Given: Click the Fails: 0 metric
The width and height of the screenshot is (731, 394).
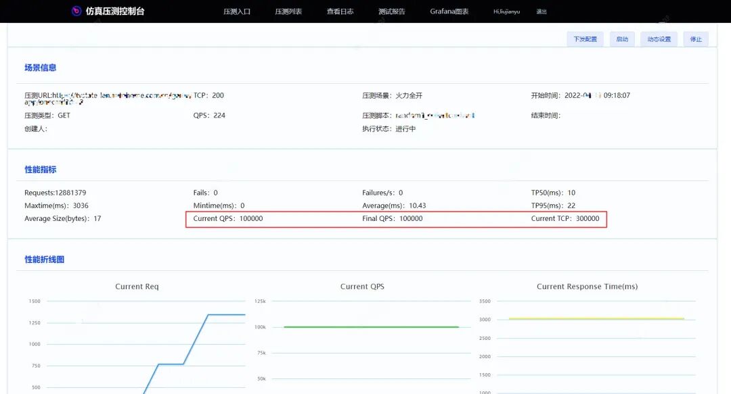Looking at the screenshot, I should tap(206, 193).
